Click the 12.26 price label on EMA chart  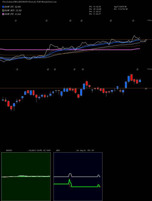(143, 41)
